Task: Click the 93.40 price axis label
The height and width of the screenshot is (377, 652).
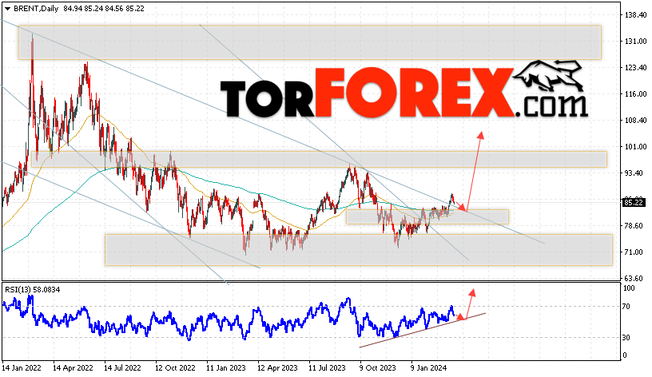Action: [x=634, y=173]
